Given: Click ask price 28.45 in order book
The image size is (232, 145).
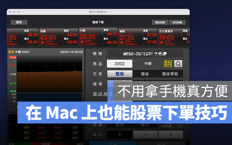Looking at the screenshot, I should coord(58,133).
